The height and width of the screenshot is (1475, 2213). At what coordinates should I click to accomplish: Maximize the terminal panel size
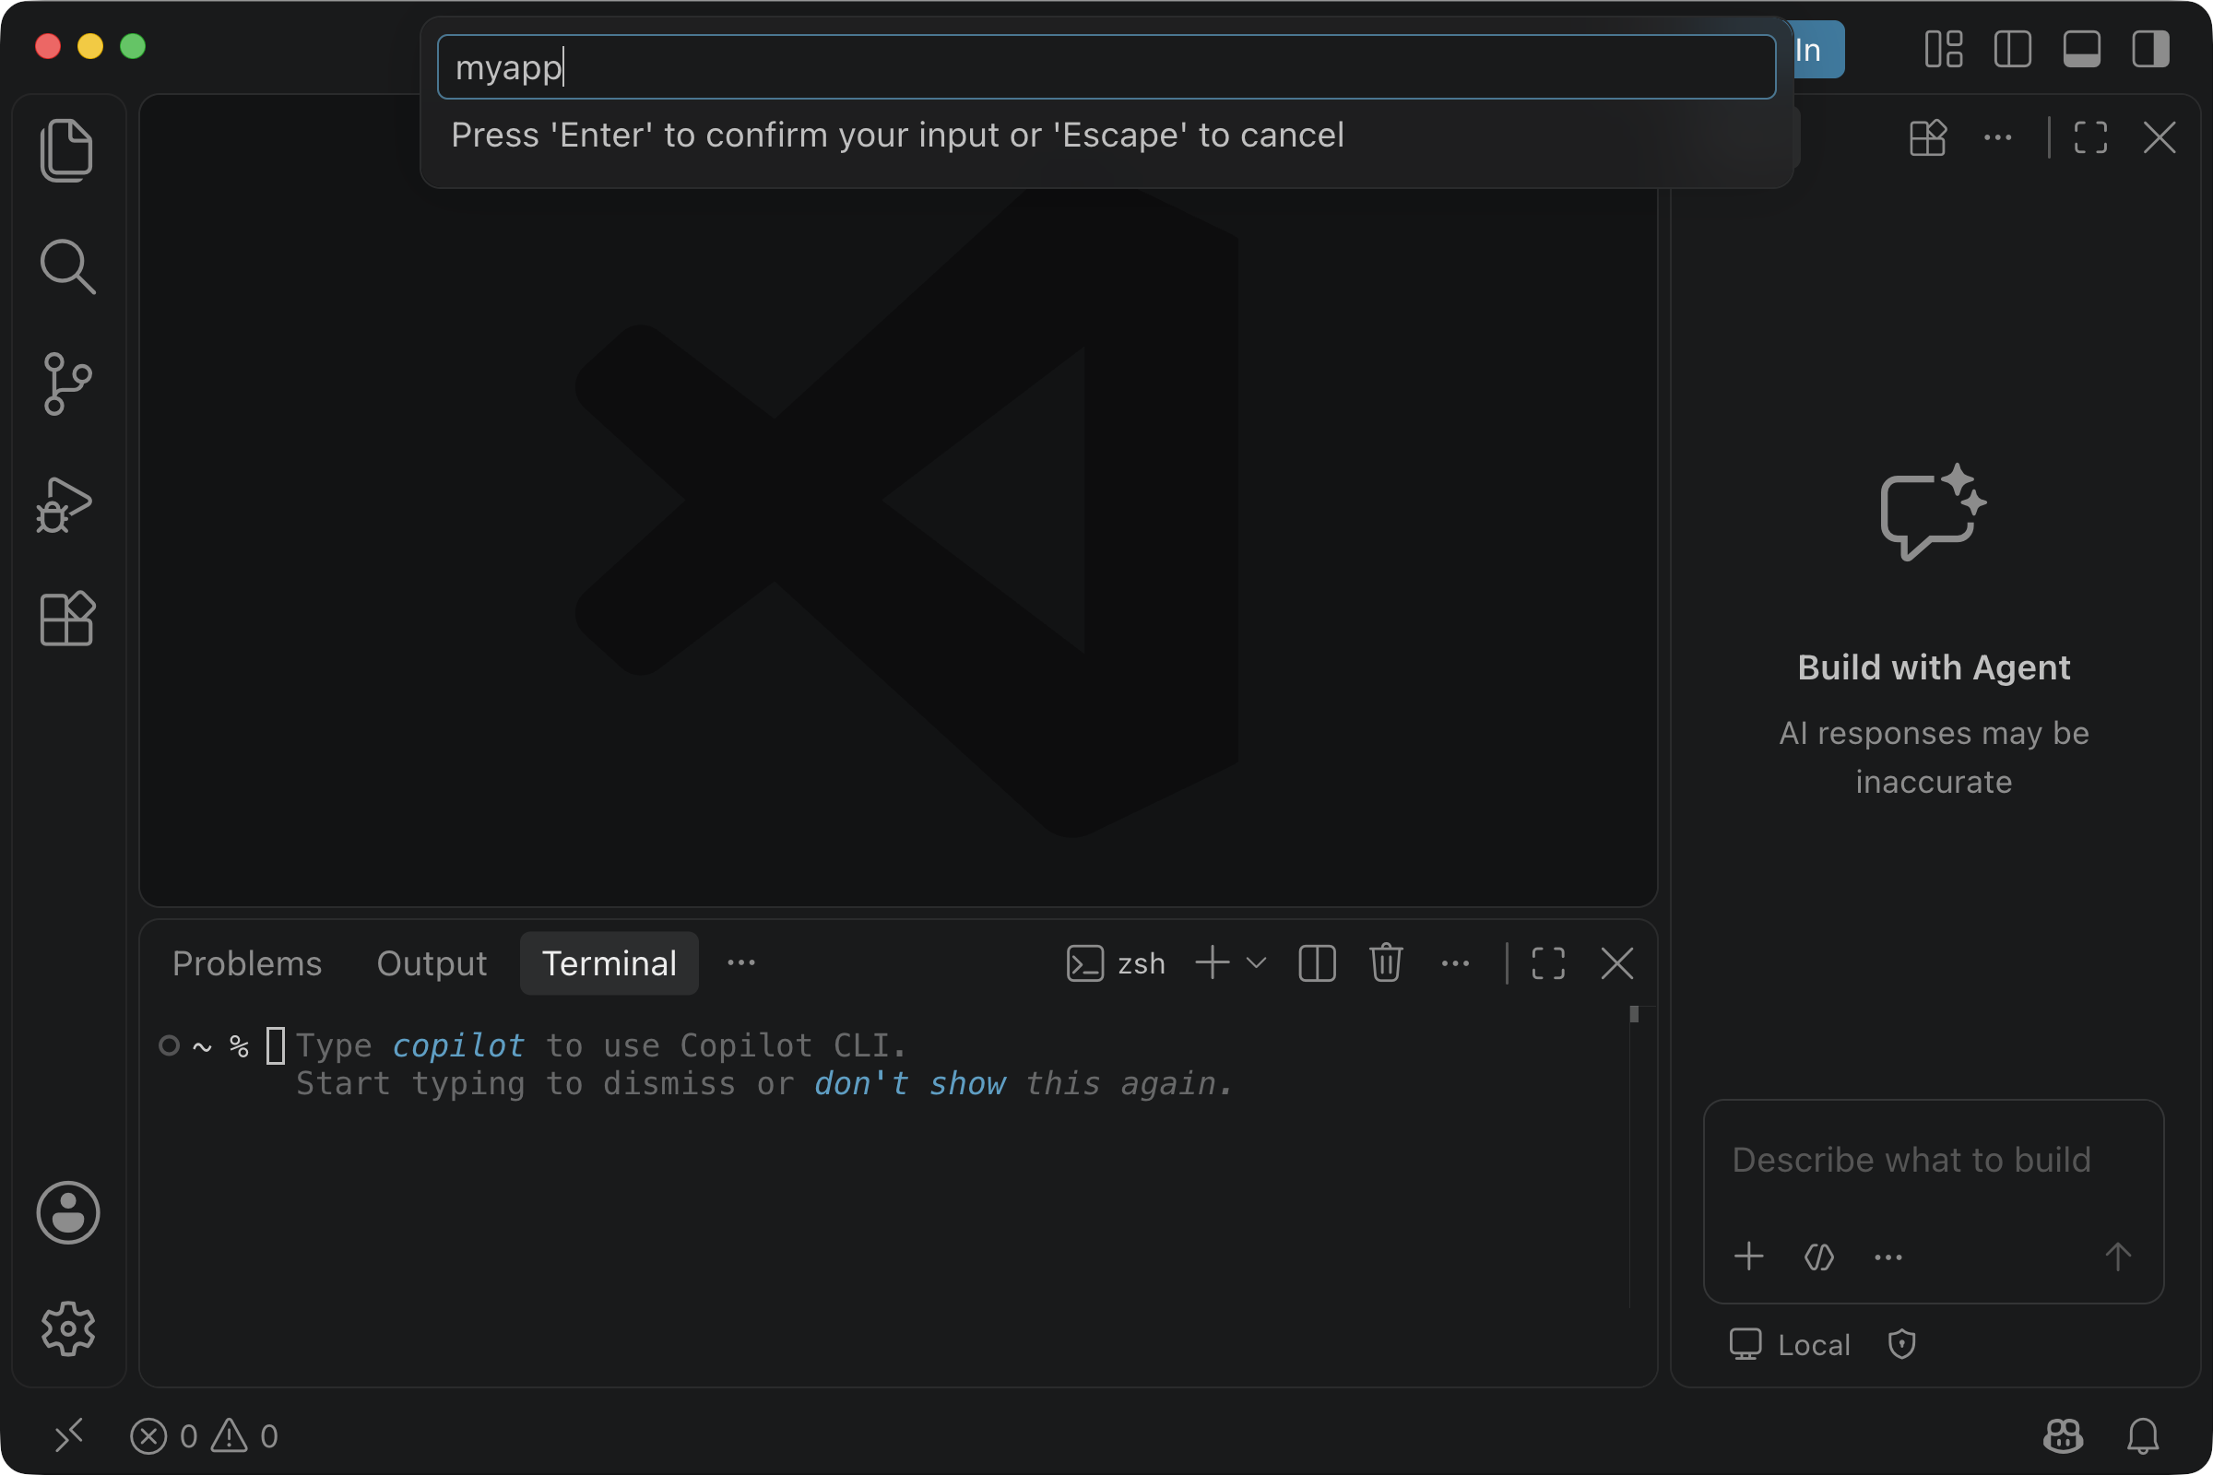1548,963
